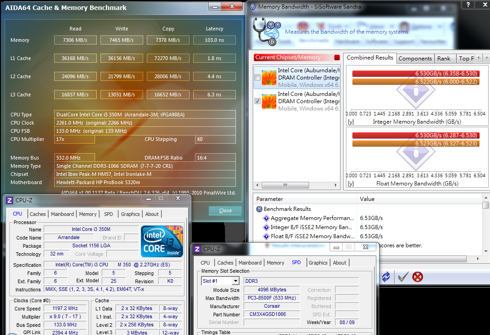Viewport: 490px width, 335px height.
Task: Click the red square next to Current Chipset/Memory
Action: tap(337, 57)
